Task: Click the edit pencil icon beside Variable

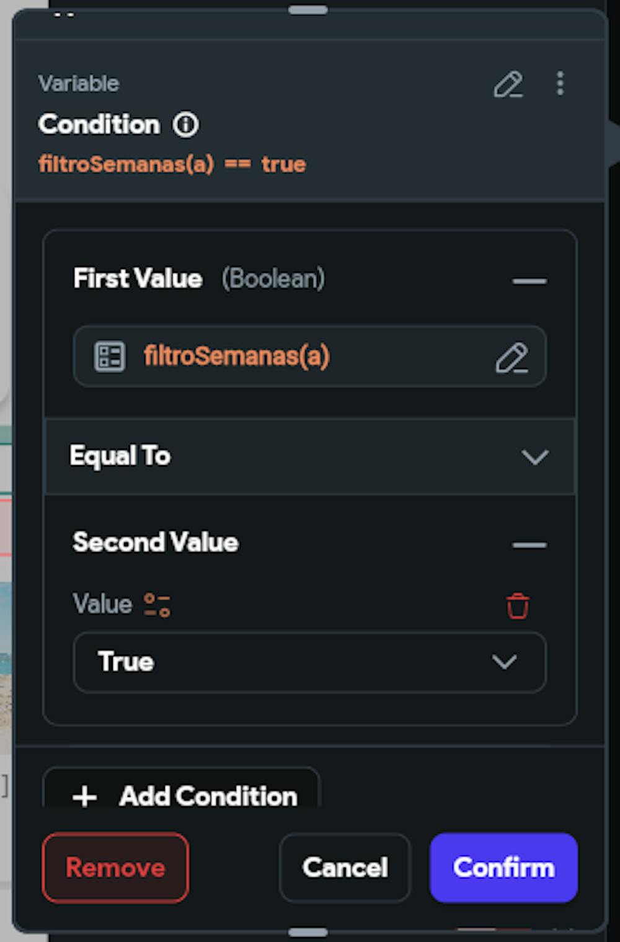Action: point(508,84)
